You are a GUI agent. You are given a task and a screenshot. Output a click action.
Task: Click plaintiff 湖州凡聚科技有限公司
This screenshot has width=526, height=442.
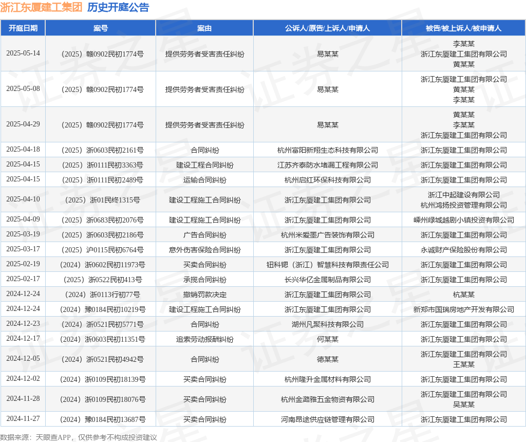pyautogui.click(x=327, y=324)
